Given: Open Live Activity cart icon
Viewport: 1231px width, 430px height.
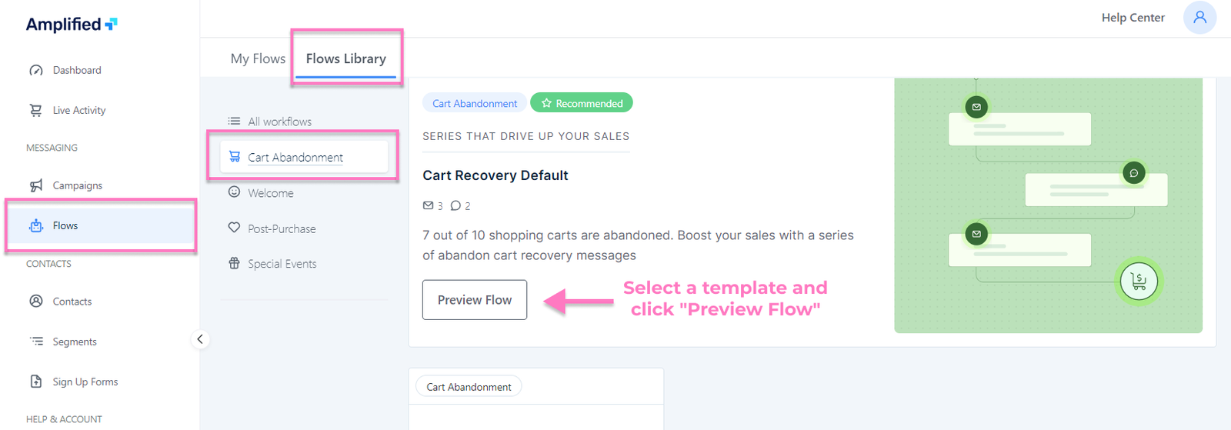Looking at the screenshot, I should click(x=36, y=110).
